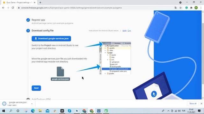Click the step 2 number badge
The width and height of the screenshot is (204, 114).
tap(28, 31)
